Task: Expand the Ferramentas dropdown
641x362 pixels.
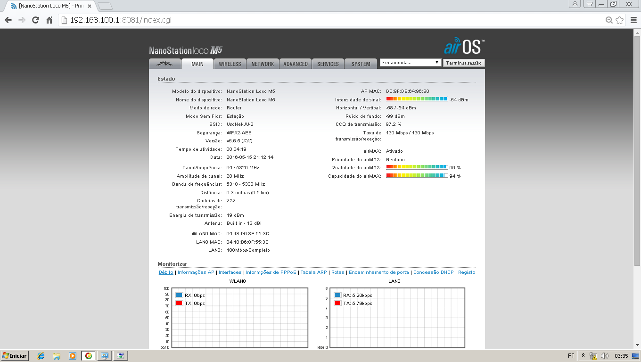Action: [410, 63]
